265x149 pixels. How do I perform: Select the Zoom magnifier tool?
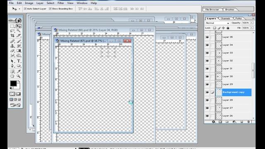(x=19, y=76)
